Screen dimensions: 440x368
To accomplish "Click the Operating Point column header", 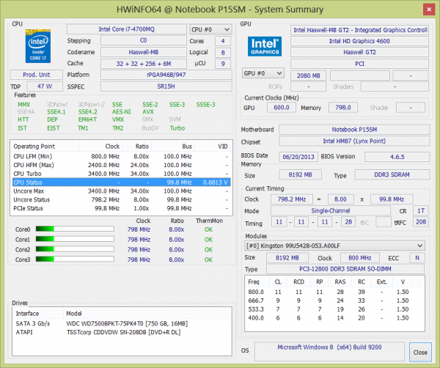I will pos(45,147).
